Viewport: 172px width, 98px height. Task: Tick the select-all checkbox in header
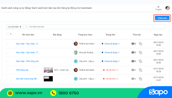(8, 34)
